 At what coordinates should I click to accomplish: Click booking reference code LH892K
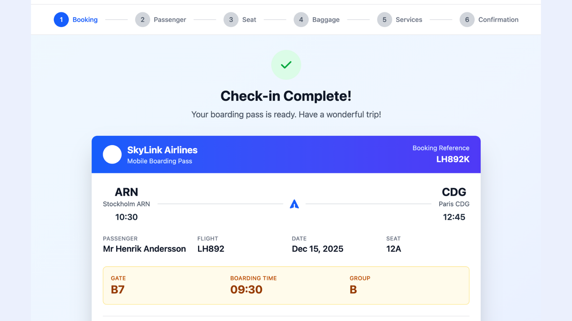[x=453, y=159]
